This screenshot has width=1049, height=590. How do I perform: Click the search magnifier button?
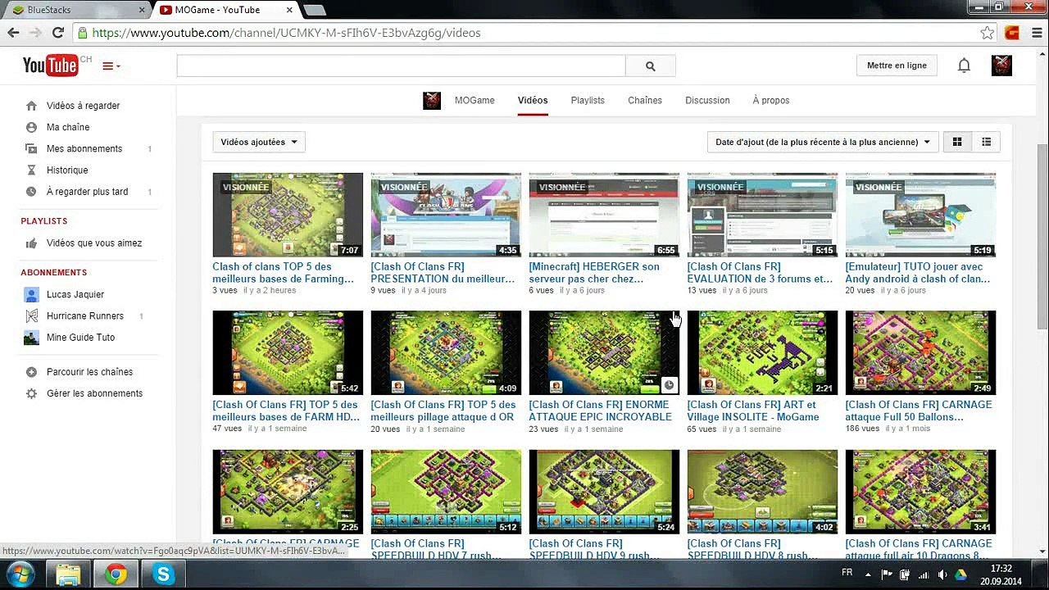coord(650,66)
